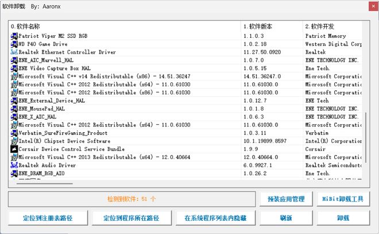Click the 检测到软件: 51 个 status label
The width and height of the screenshot is (379, 234).
(x=132, y=199)
